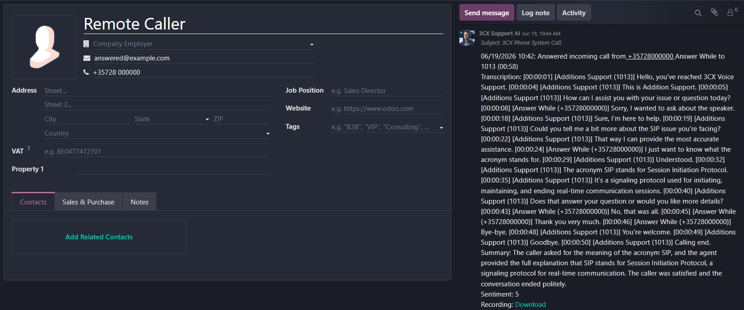The width and height of the screenshot is (744, 310).
Task: Click the VAT help question mark
Action: [x=29, y=148]
